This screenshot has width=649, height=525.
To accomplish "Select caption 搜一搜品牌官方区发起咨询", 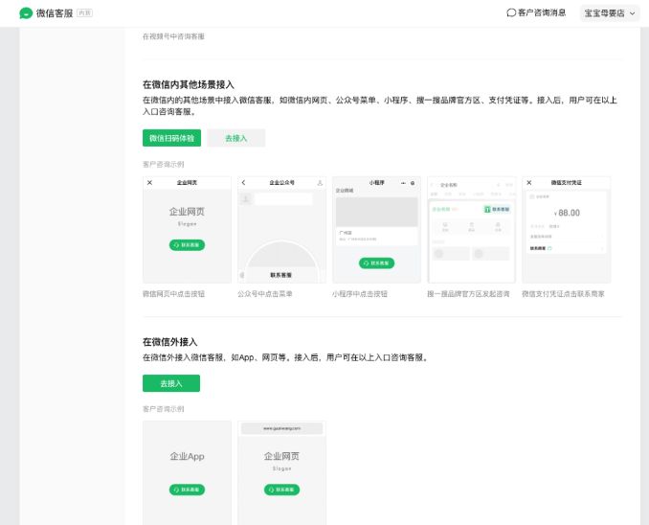I will click(x=468, y=294).
